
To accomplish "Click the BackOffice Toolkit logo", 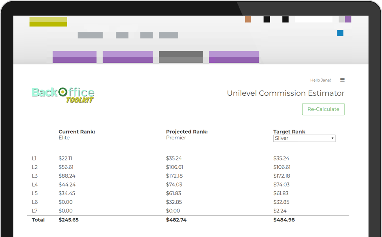I will coord(63,95).
